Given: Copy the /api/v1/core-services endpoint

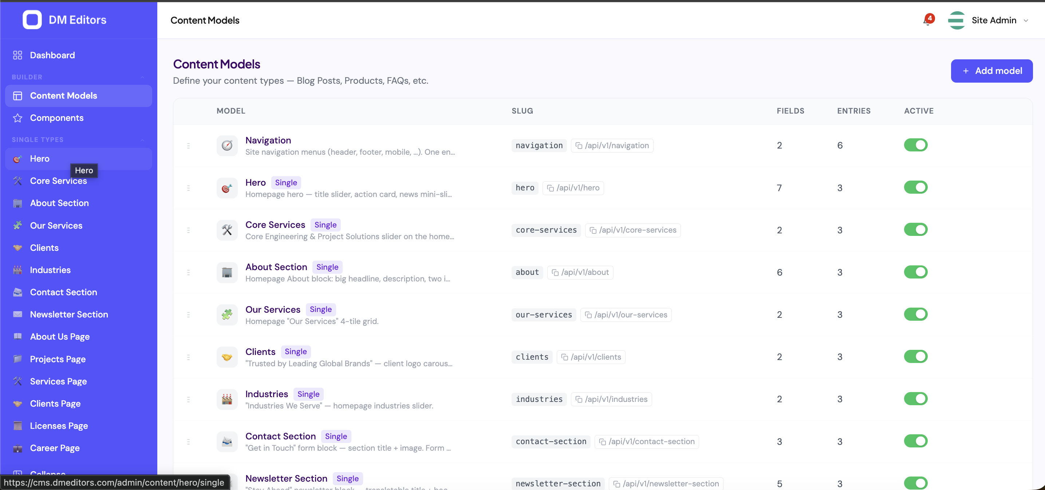Looking at the screenshot, I should click(x=632, y=230).
